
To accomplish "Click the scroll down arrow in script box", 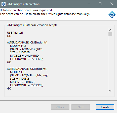I will [x=110, y=91].
